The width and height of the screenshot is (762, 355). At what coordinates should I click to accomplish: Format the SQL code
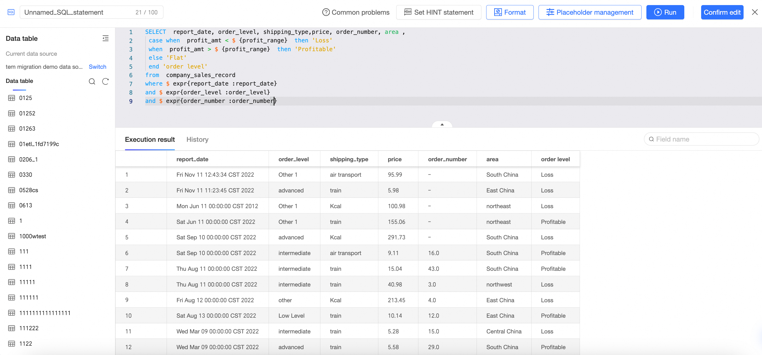[x=509, y=12]
